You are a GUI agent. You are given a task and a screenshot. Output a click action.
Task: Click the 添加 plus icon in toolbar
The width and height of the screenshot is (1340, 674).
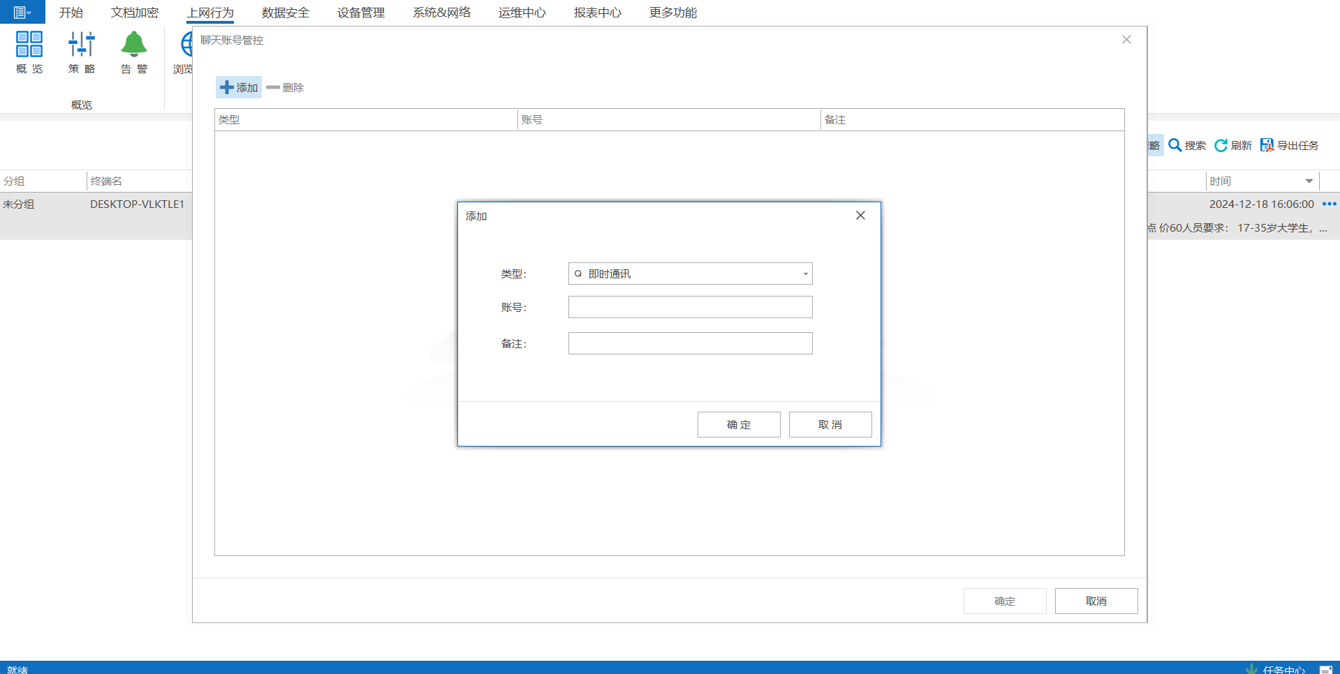coord(227,87)
